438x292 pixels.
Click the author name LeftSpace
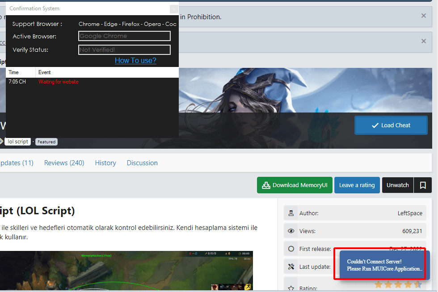(410, 213)
